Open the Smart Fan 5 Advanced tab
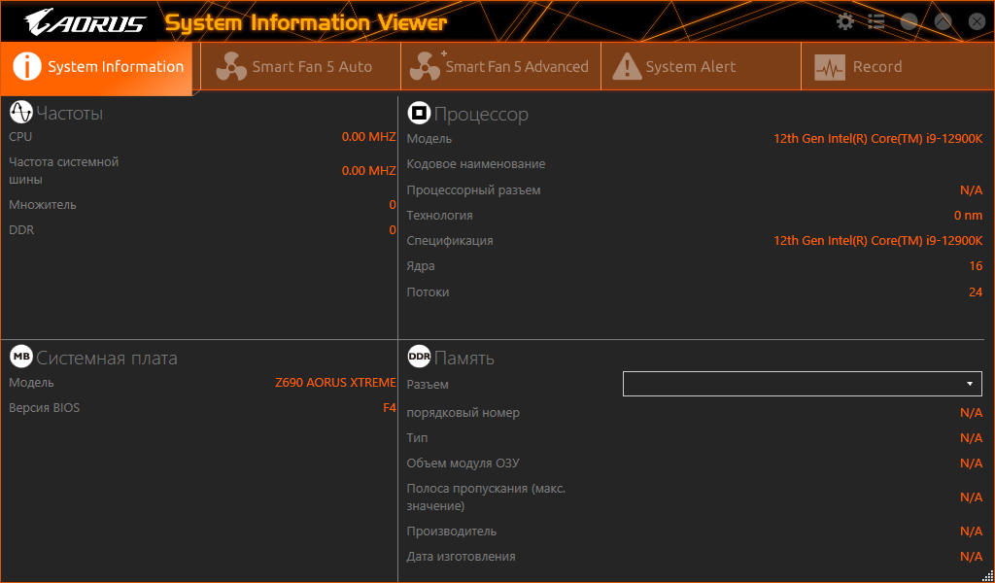 click(x=501, y=67)
